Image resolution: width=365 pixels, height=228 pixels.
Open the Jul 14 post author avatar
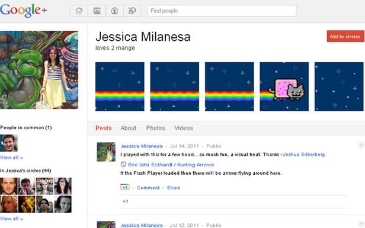pos(106,152)
